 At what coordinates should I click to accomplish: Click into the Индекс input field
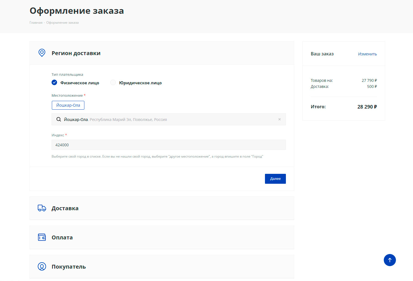(168, 145)
